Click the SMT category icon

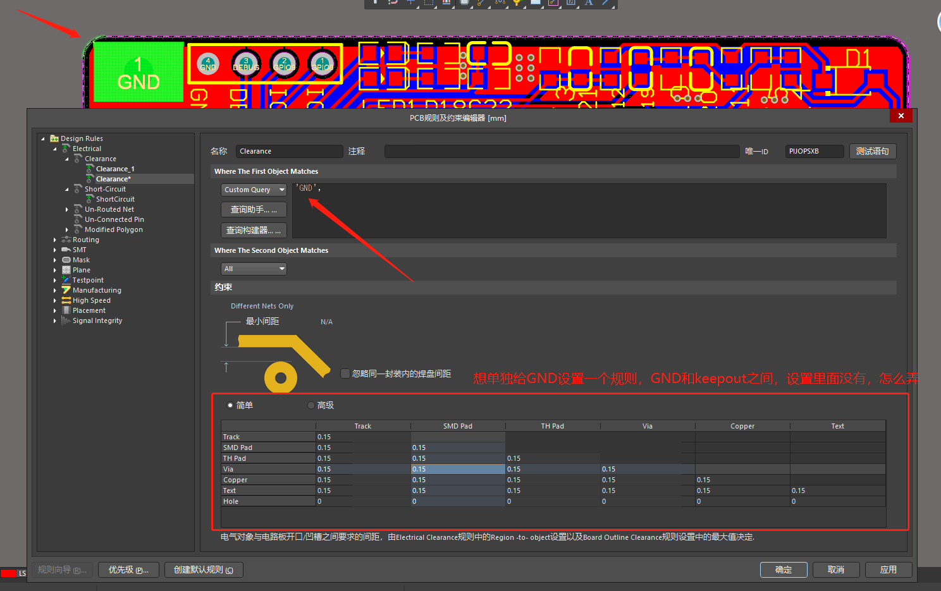click(66, 250)
